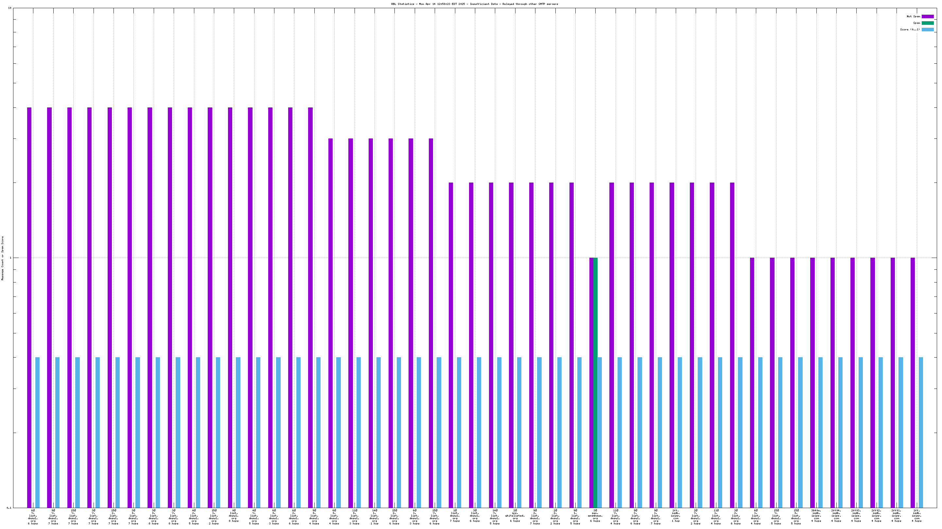Click the 15@ 1.list.dnswl.org 2 hops label
The height and width of the screenshot is (529, 942).
coord(214,517)
